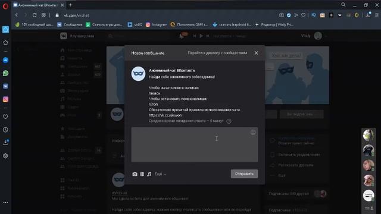Open "Перейти к диалогу с сообществом" link

pyautogui.click(x=217, y=53)
